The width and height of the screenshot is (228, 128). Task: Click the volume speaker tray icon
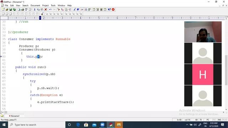pyautogui.click(x=195, y=125)
